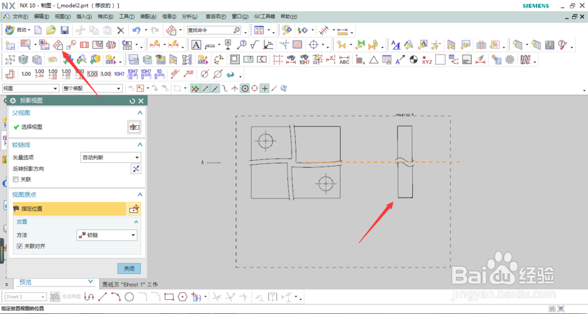
Task: Open the 工具(T) menu
Action: click(x=127, y=16)
